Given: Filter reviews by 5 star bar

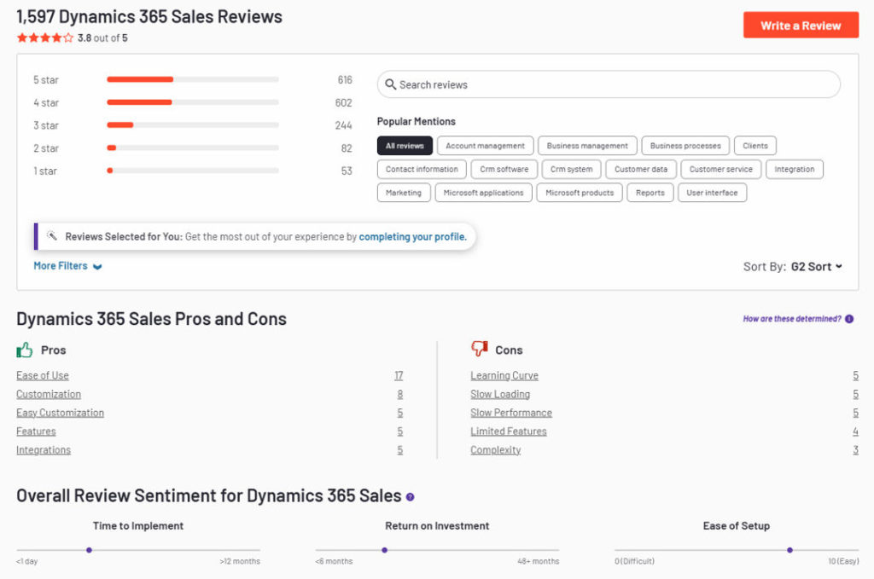Looking at the screenshot, I should click(193, 79).
